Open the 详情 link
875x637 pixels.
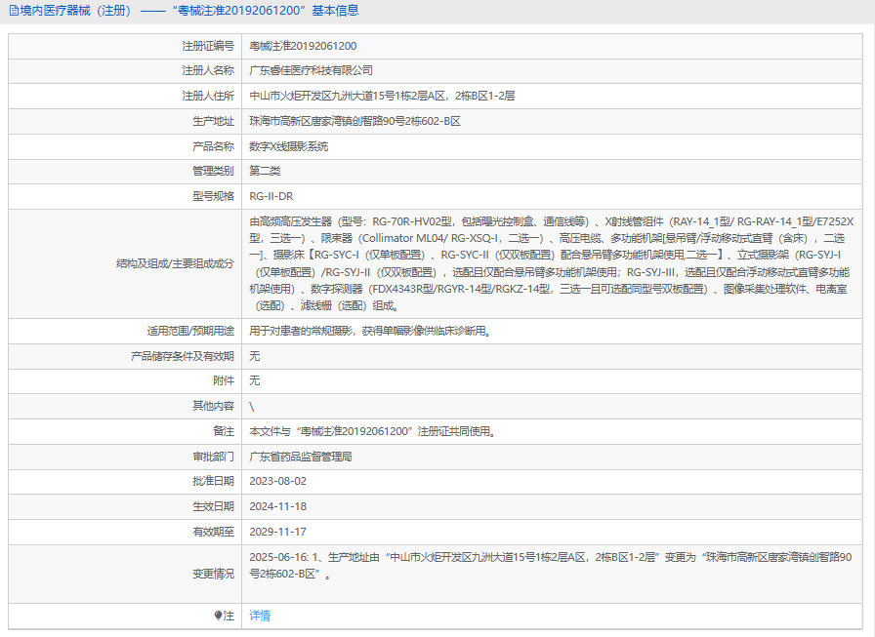tap(260, 616)
